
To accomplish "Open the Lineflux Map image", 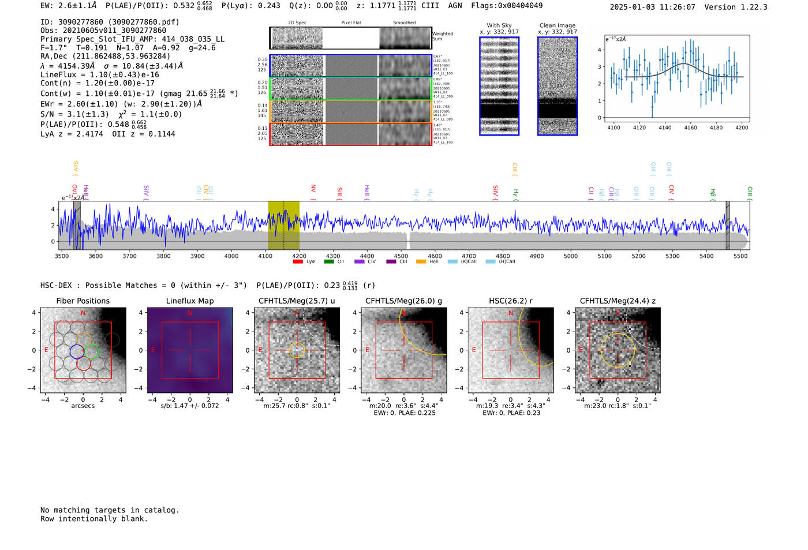I will click(x=190, y=350).
